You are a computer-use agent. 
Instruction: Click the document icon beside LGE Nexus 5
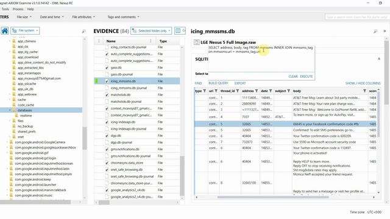tap(196, 42)
